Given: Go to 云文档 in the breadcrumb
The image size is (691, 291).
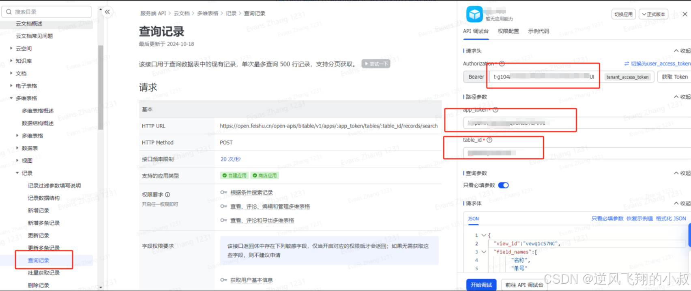Looking at the screenshot, I should coord(182,13).
